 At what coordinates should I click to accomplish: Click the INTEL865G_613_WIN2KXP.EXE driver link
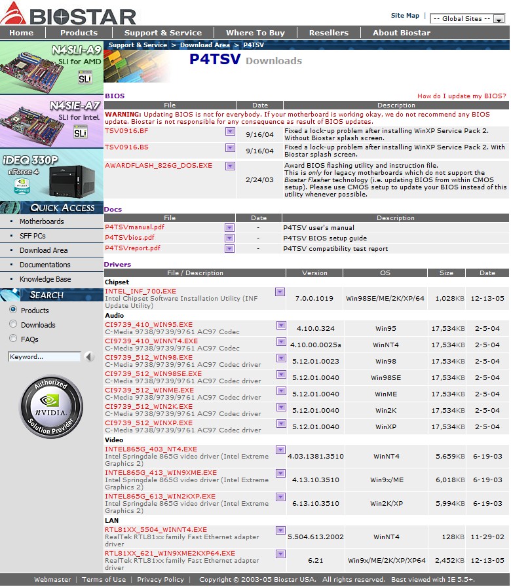(161, 497)
